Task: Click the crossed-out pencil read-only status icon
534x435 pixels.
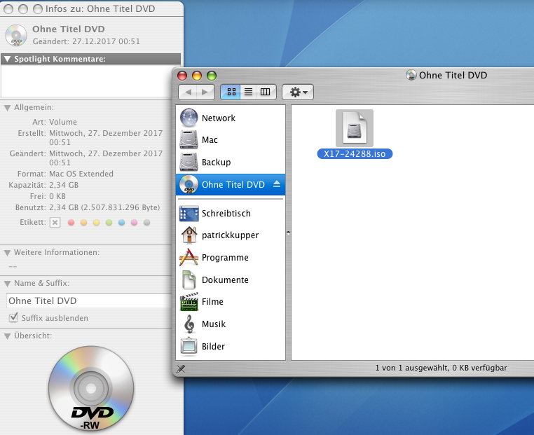Action: tap(181, 368)
